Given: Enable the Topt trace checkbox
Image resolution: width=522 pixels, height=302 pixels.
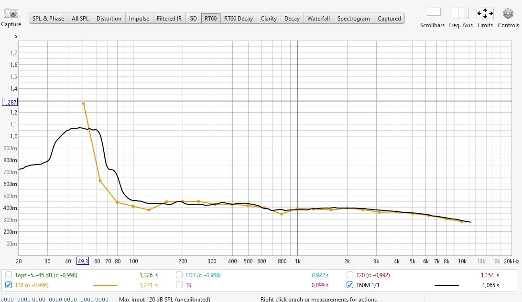Looking at the screenshot, I should (x=9, y=275).
